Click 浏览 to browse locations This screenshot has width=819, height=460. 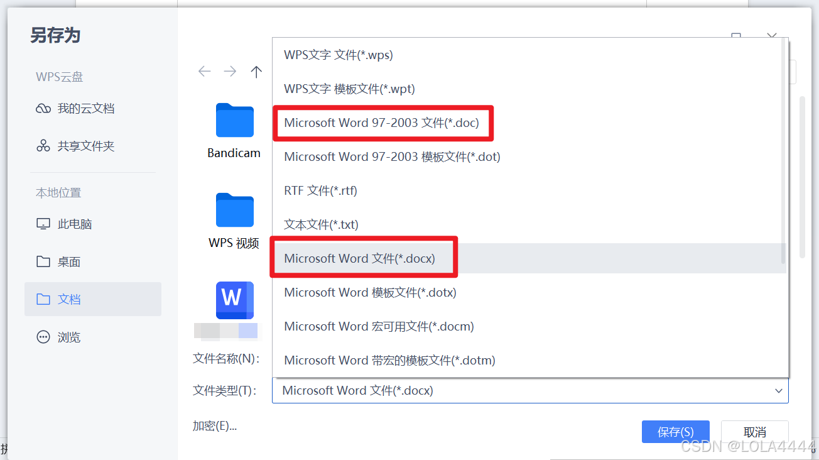[58, 337]
